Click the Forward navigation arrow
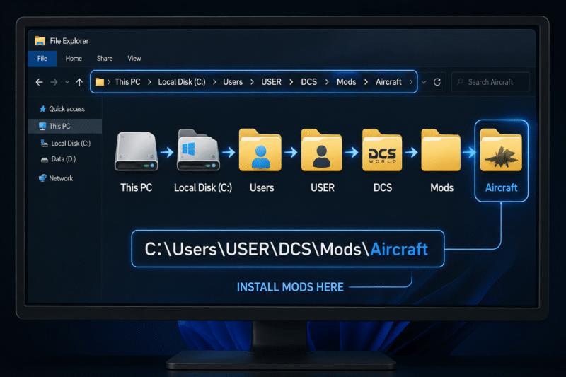This screenshot has width=566, height=377. click(54, 82)
